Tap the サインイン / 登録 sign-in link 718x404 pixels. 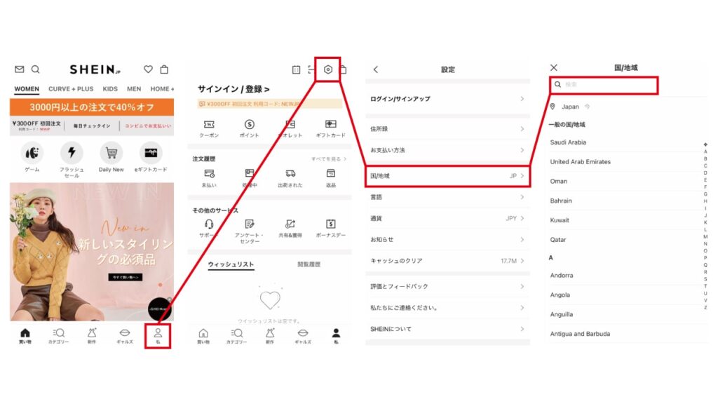tap(233, 89)
